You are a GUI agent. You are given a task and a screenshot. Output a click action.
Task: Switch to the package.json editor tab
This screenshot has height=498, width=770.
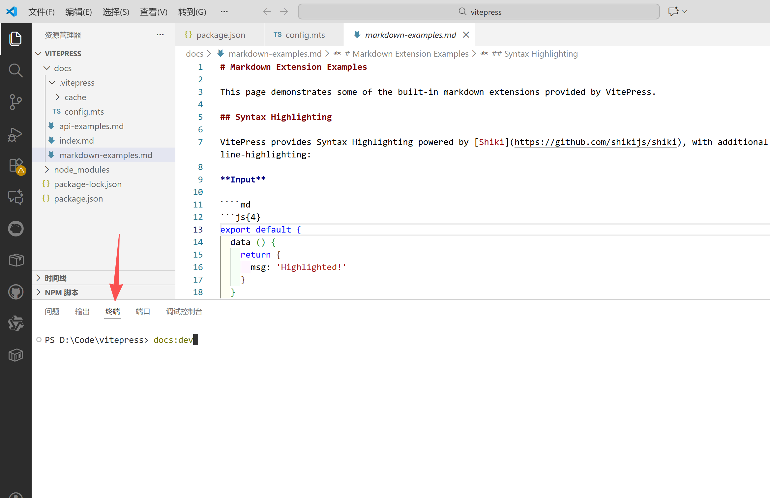click(220, 35)
